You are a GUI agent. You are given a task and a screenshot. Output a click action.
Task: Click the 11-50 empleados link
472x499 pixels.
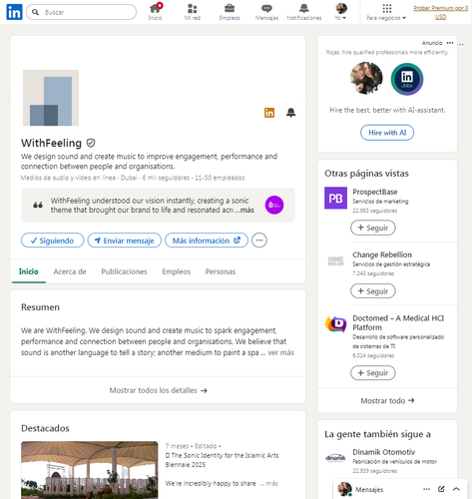tap(220, 178)
